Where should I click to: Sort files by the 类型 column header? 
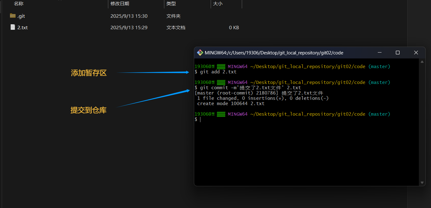[171, 4]
